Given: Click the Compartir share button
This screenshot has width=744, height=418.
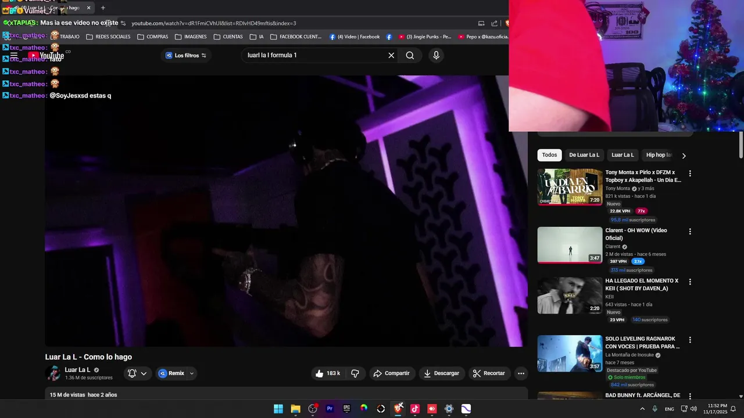Looking at the screenshot, I should coord(391,373).
